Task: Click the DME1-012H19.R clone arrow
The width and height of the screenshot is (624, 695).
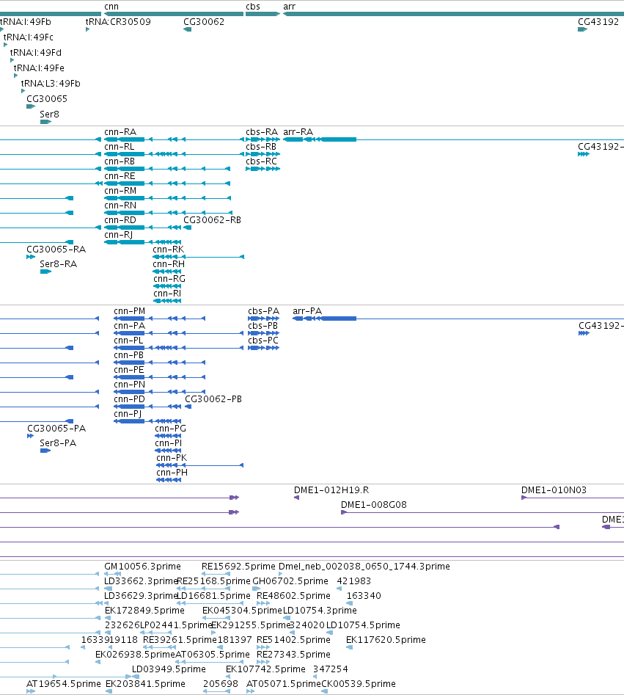Action: point(297,498)
